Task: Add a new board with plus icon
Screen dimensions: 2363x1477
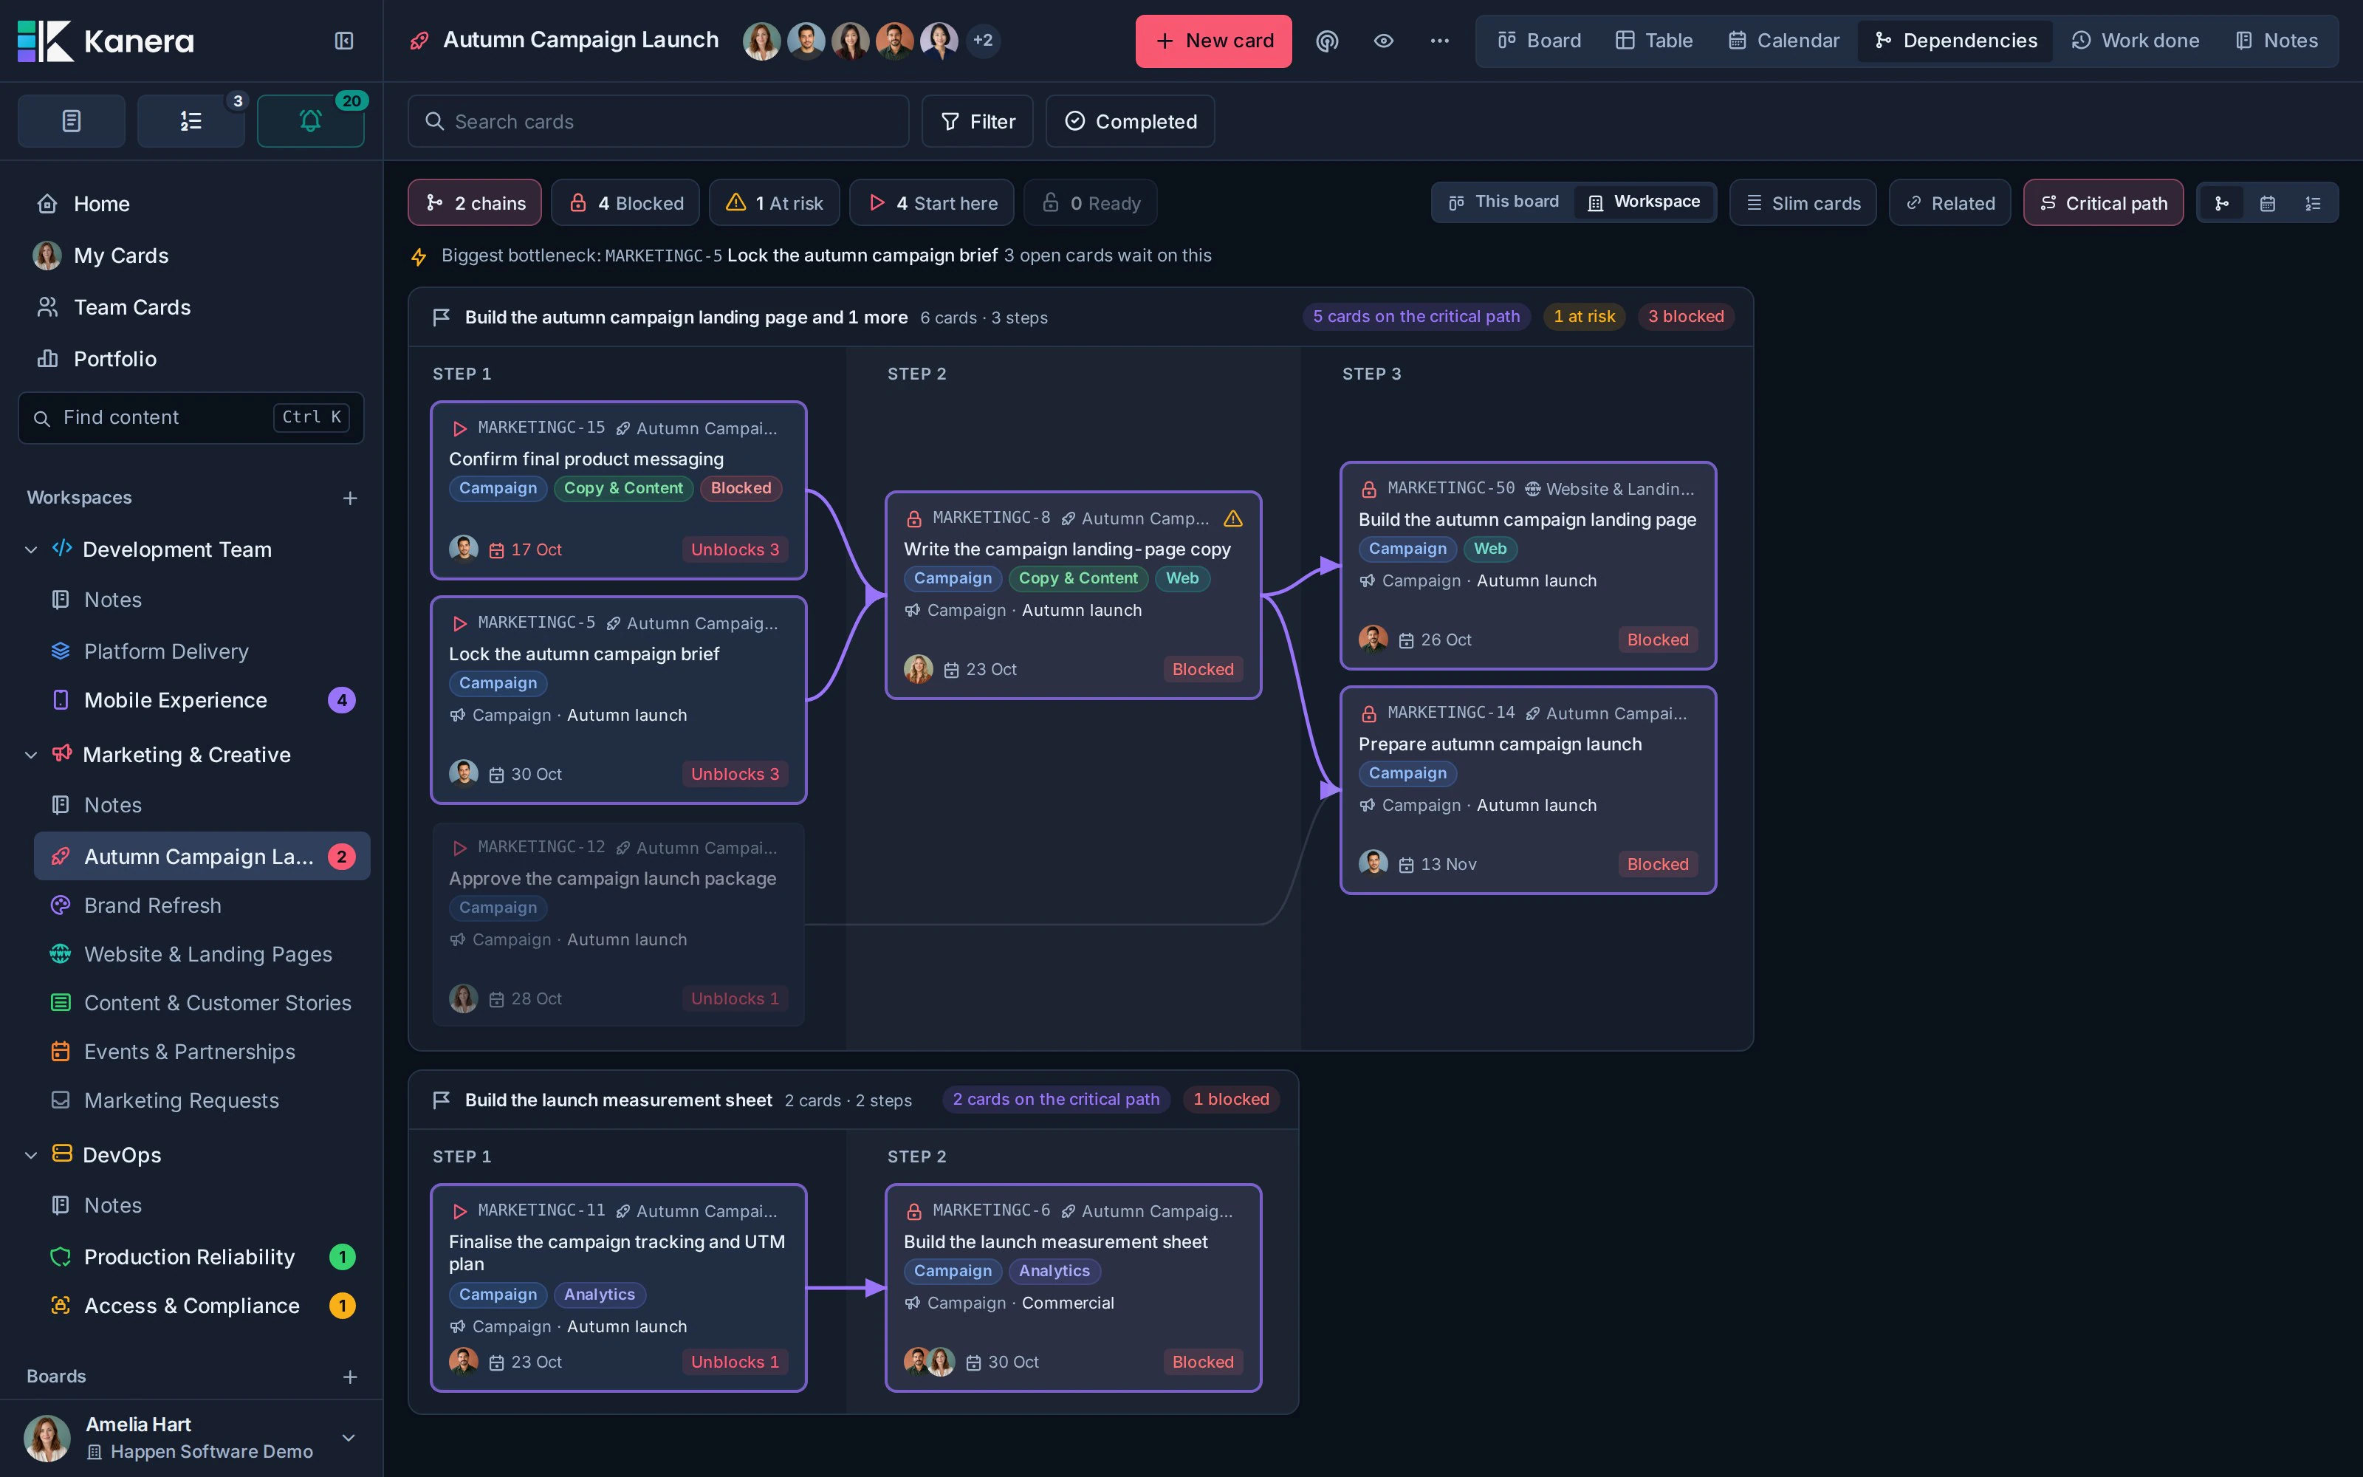Action: click(x=349, y=1377)
